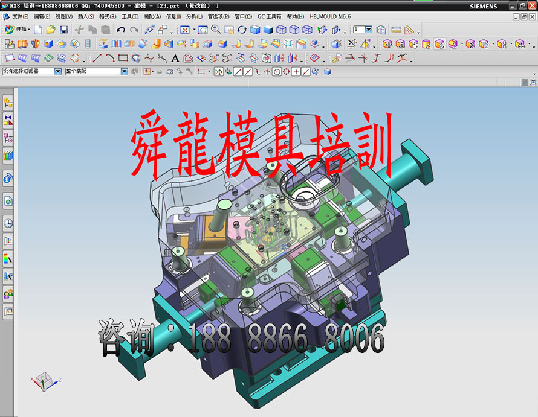Open the Layer settings icon
The image size is (538, 417).
381,30
